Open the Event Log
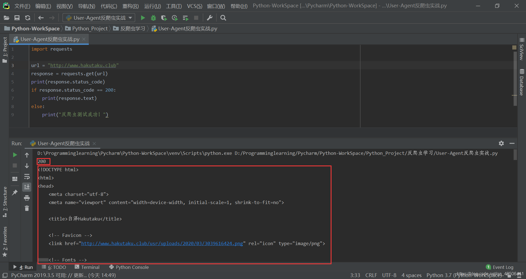Viewport: 526px width, 279px height. click(500, 267)
